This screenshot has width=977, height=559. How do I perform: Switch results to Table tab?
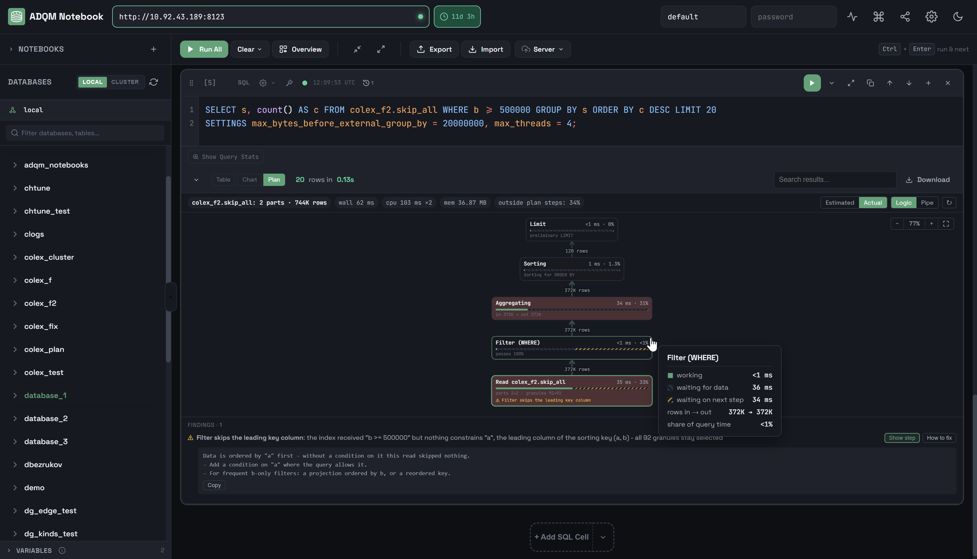tap(223, 180)
